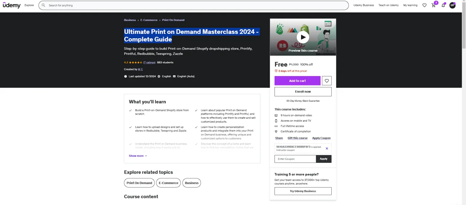Click Gift this course
The width and height of the screenshot is (466, 205).
click(x=297, y=138)
